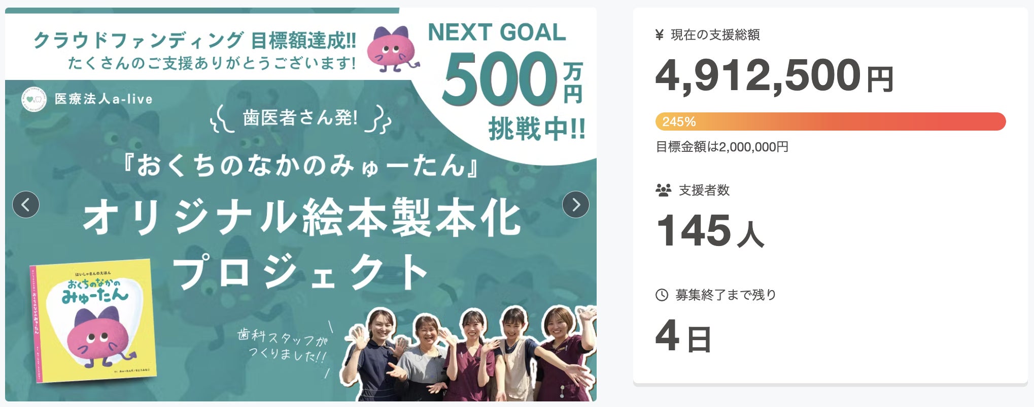Click the オリジナル絵本製本化 headline
This screenshot has height=407, width=1034.
tap(302, 218)
